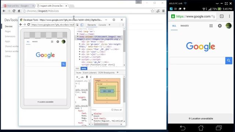Switch to the Console tab
The height and width of the screenshot is (132, 235).
point(102,25)
